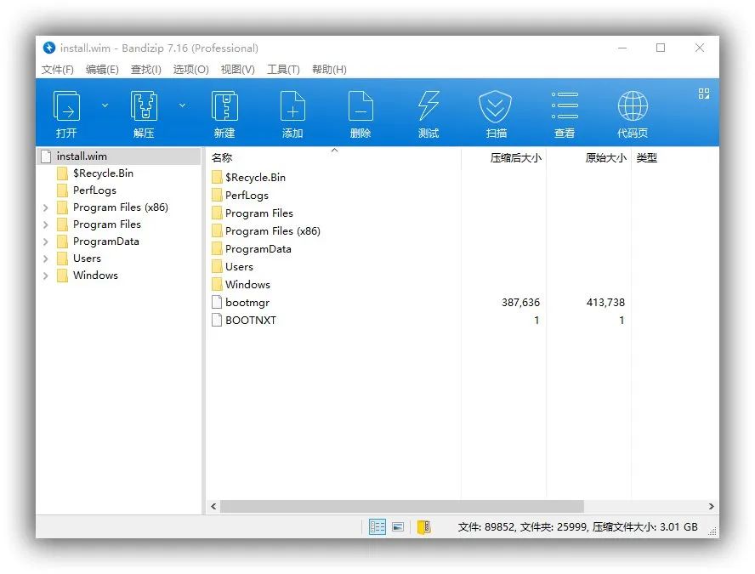Select the bootmgr file in list
The width and height of the screenshot is (755, 574).
(247, 303)
